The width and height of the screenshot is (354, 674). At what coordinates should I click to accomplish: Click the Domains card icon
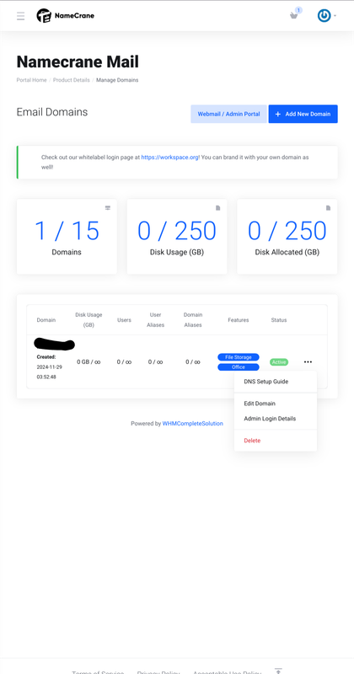108,208
